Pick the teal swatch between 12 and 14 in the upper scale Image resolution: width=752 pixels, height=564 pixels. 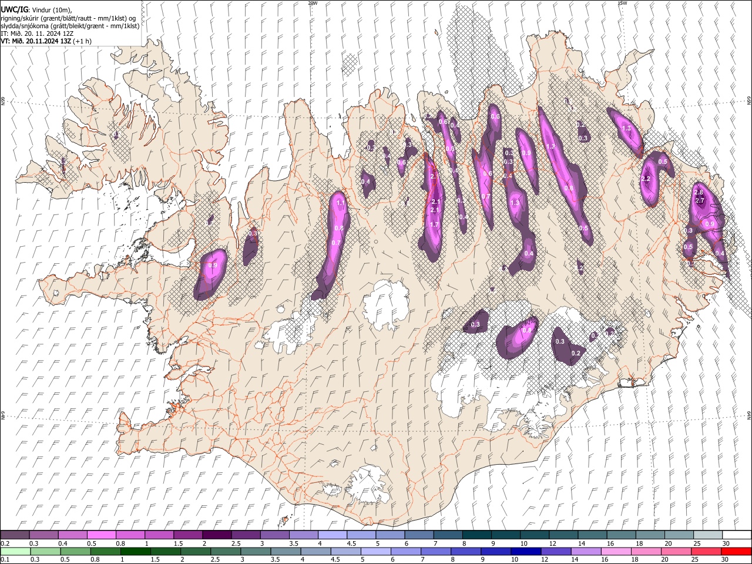tap(562, 535)
